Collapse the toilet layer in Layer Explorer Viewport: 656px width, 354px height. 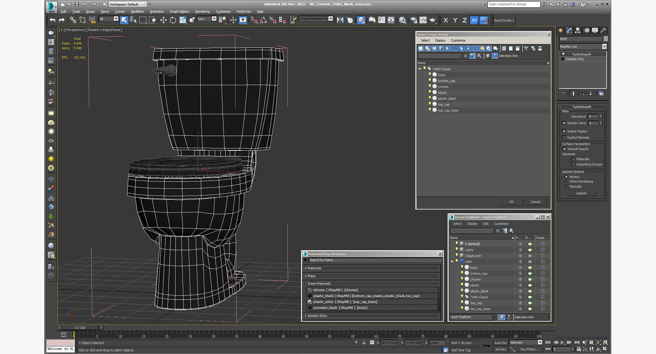(452, 262)
